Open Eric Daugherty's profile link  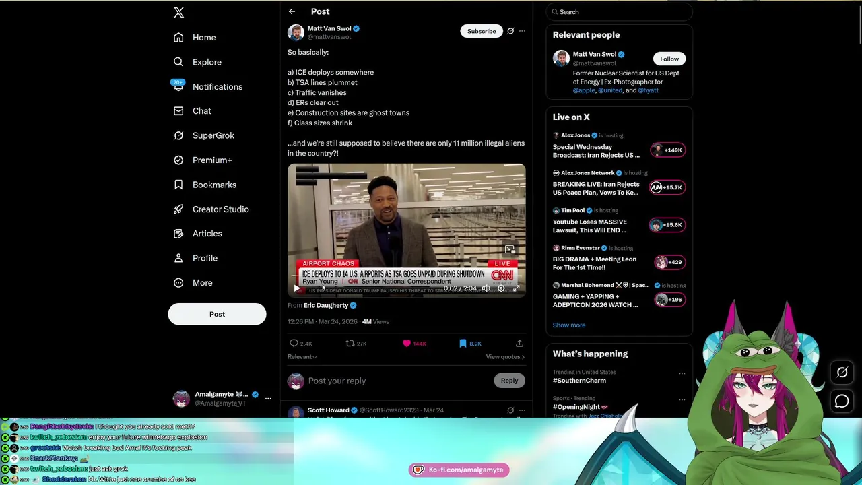click(326, 306)
